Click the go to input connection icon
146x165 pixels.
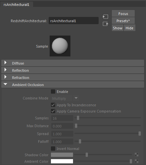click(105, 17)
